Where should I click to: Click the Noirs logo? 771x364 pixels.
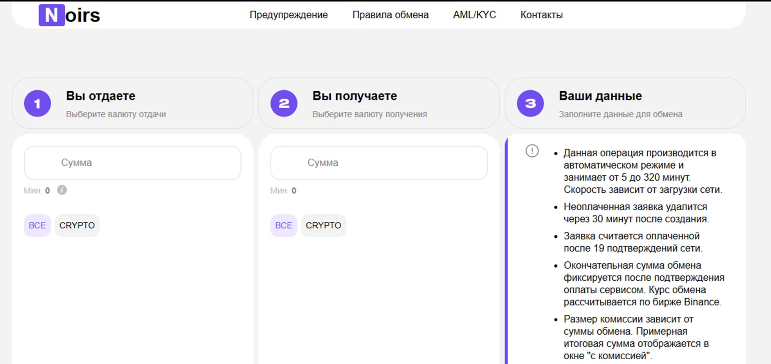69,15
